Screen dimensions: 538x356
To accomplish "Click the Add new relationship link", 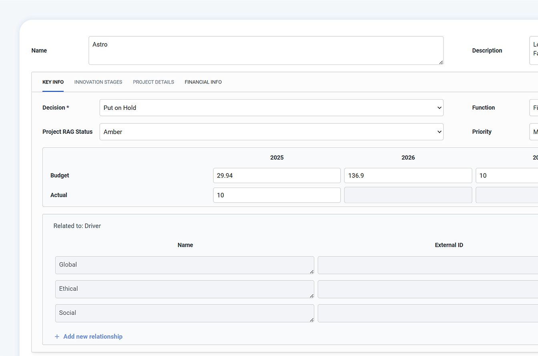I will click(92, 337).
